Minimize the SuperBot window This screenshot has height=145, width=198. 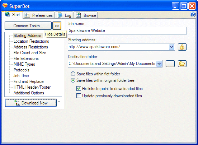(x=175, y=6)
